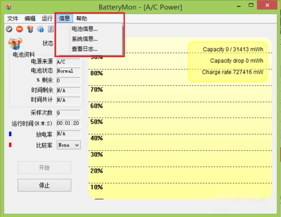
Task: Click the red 比较率 color swatch
Action: tap(10, 145)
